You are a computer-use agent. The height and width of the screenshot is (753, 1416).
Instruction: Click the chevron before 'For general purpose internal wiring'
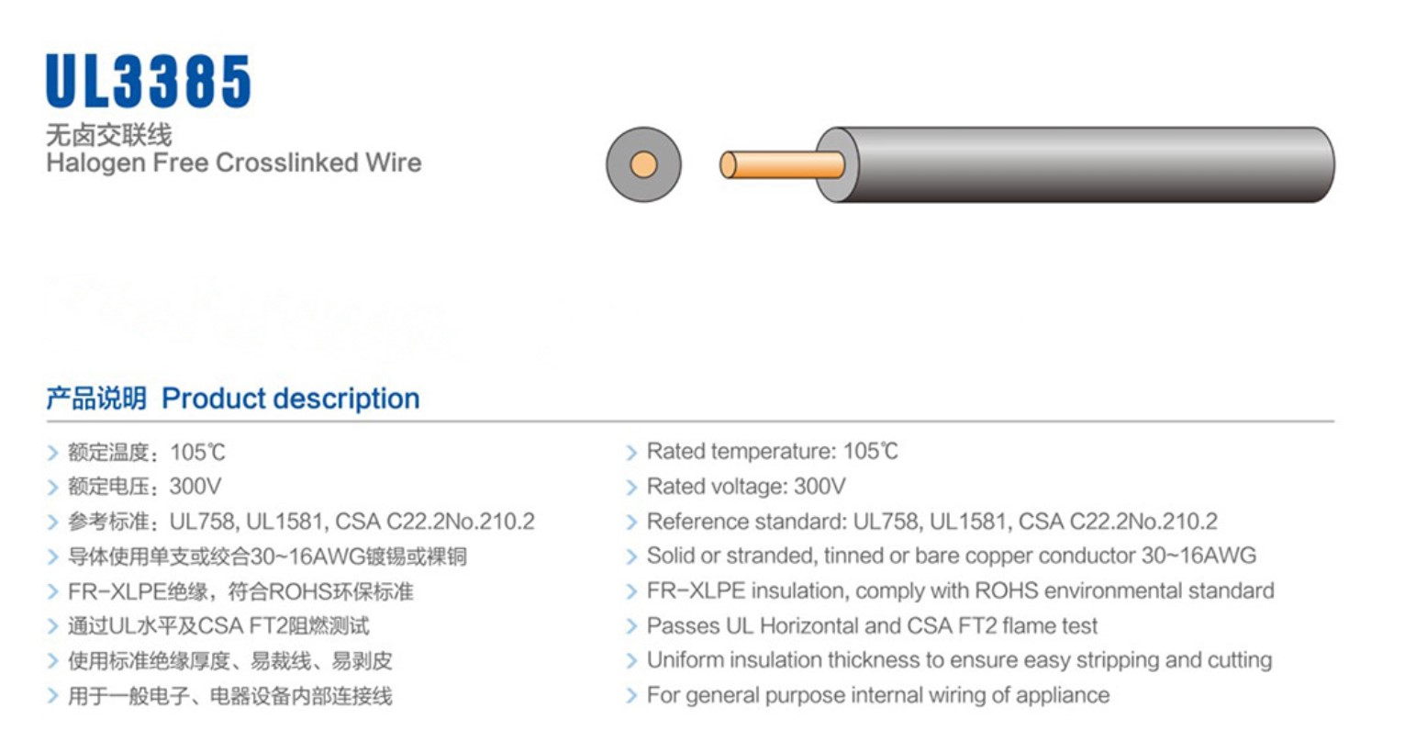click(631, 696)
